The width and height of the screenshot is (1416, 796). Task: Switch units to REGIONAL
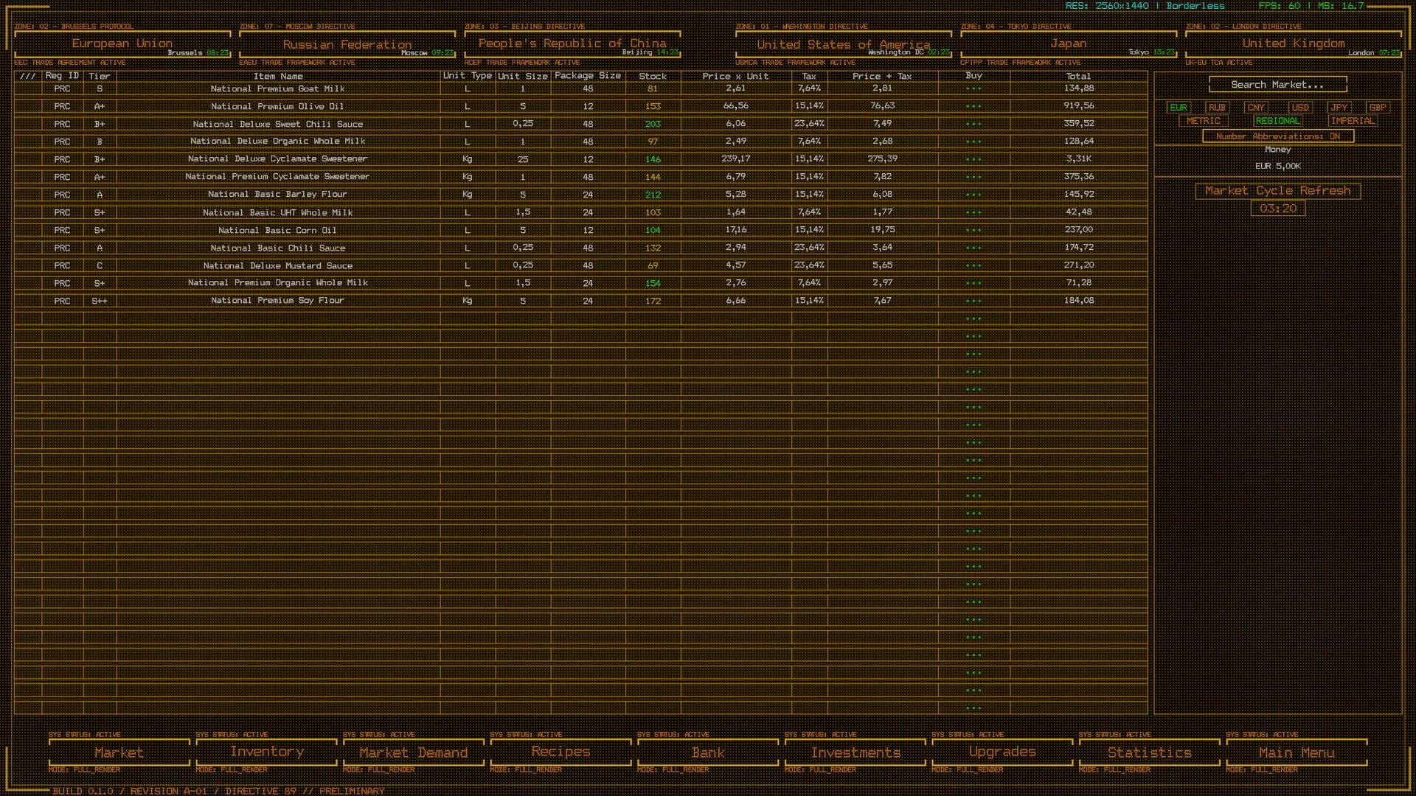point(1278,121)
